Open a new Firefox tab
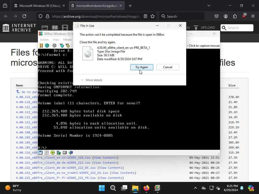 point(130,6)
